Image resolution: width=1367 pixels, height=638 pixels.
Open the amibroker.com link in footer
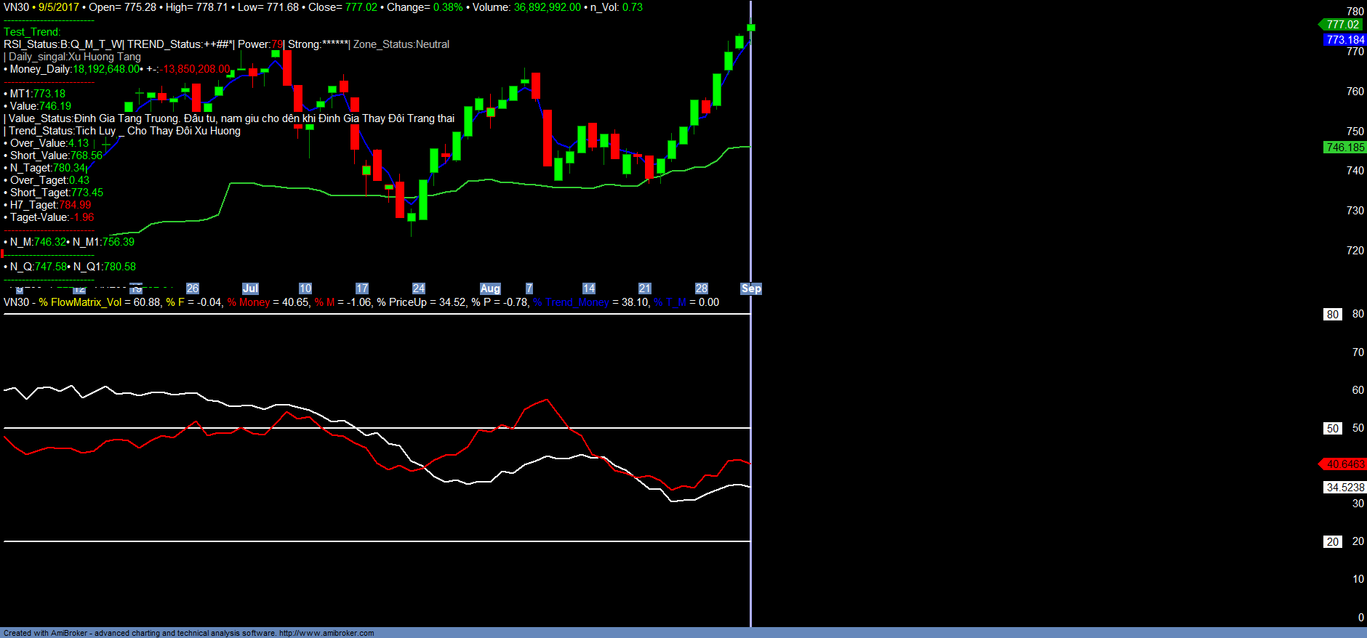[x=326, y=633]
